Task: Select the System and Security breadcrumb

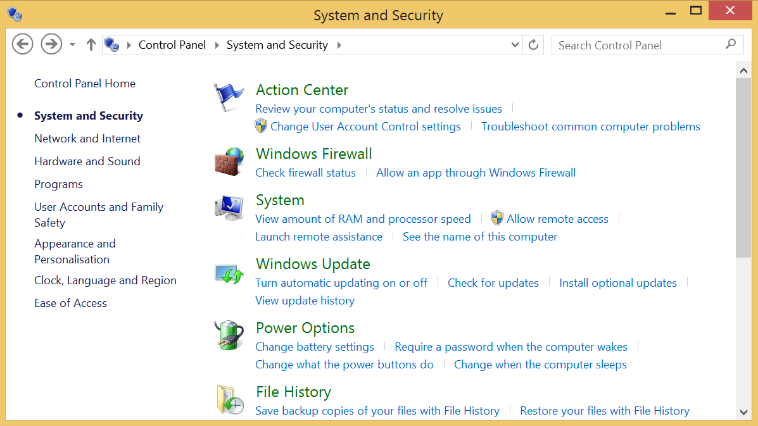Action: (x=277, y=45)
